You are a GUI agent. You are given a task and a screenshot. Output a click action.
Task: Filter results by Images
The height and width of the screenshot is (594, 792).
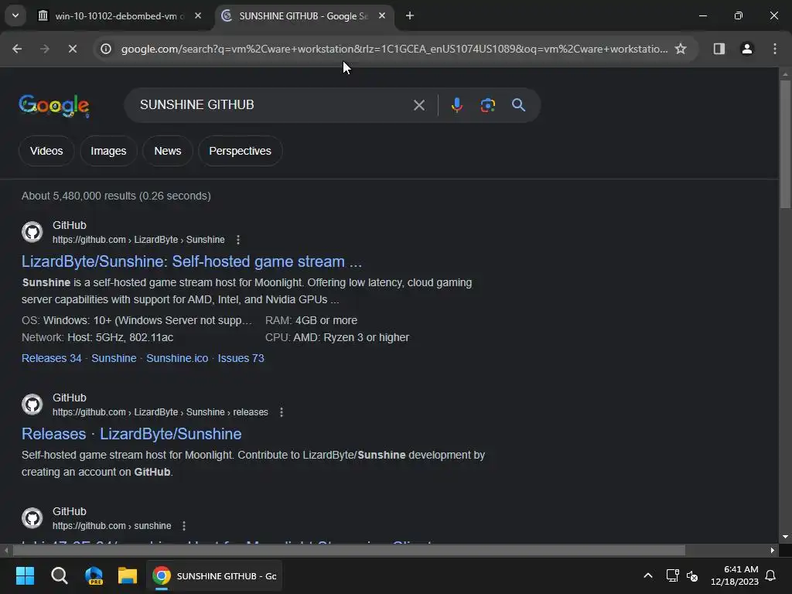pos(108,151)
